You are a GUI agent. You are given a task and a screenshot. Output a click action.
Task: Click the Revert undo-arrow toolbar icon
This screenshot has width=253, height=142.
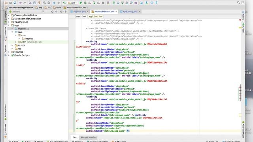(x=136, y=3)
